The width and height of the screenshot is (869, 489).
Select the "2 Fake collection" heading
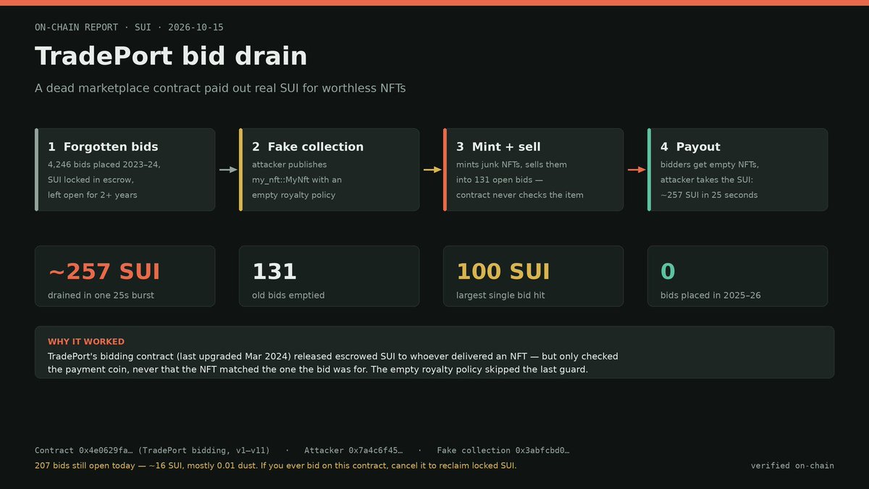pyautogui.click(x=308, y=147)
